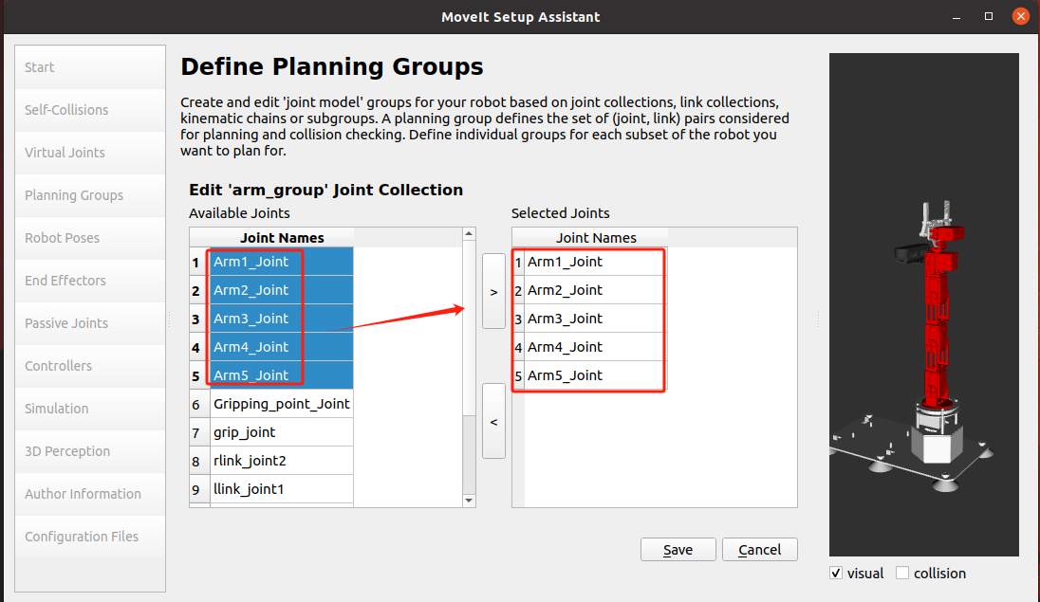Screen dimensions: 1040x602
Task: Go to the Controllers step
Action: pos(90,366)
